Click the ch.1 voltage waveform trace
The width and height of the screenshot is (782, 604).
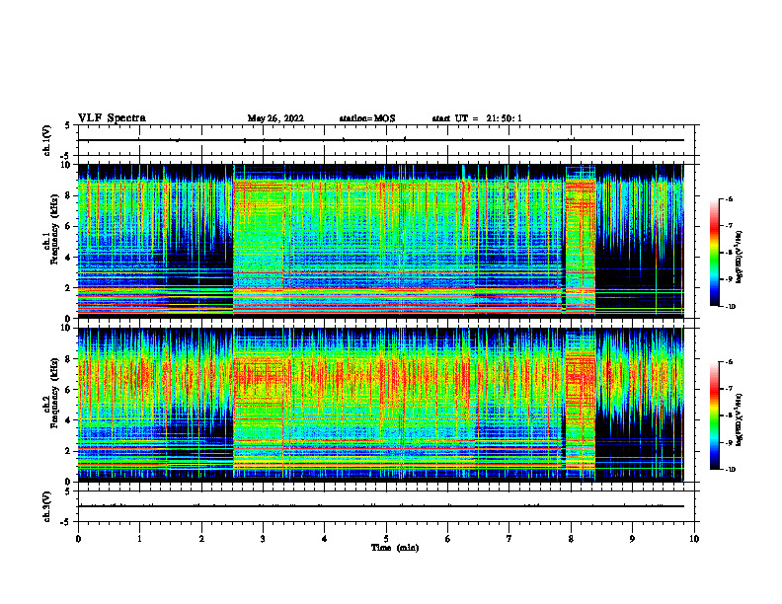pyautogui.click(x=380, y=140)
